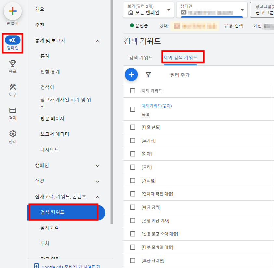Viewport: 274px width, 268px height.
Task: Open the 캠페인 megaphone icon
Action: click(x=13, y=40)
